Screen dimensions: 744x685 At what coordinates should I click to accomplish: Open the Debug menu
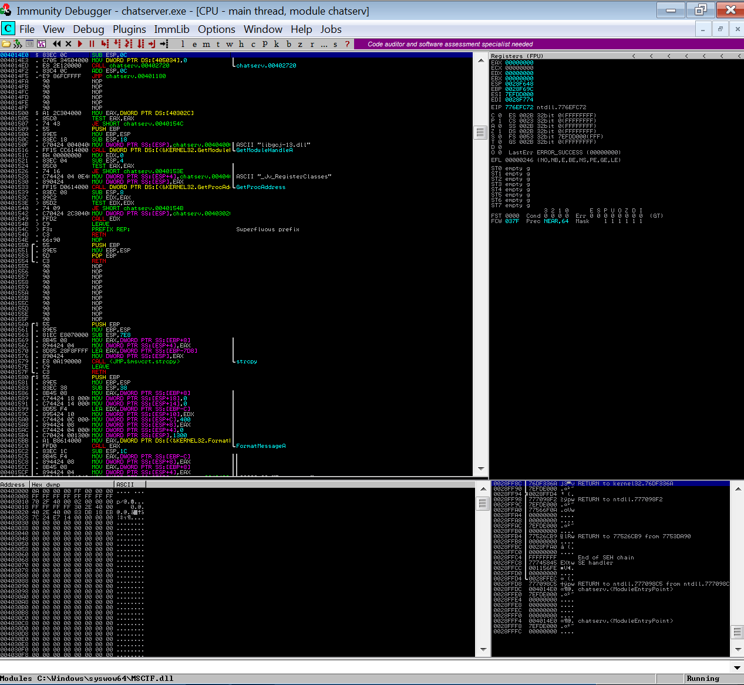pyautogui.click(x=88, y=29)
